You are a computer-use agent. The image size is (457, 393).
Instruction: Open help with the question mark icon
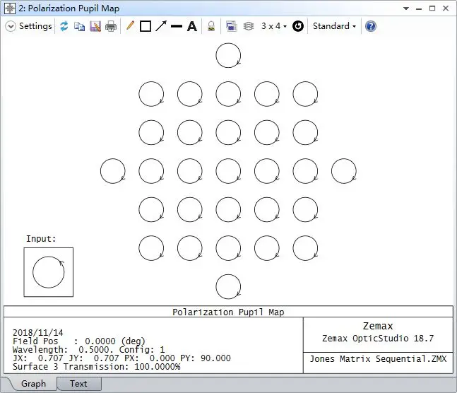[x=371, y=26]
